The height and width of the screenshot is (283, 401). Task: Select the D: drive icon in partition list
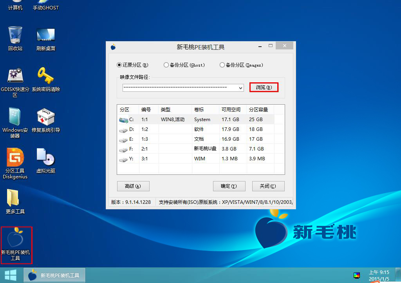[123, 130]
